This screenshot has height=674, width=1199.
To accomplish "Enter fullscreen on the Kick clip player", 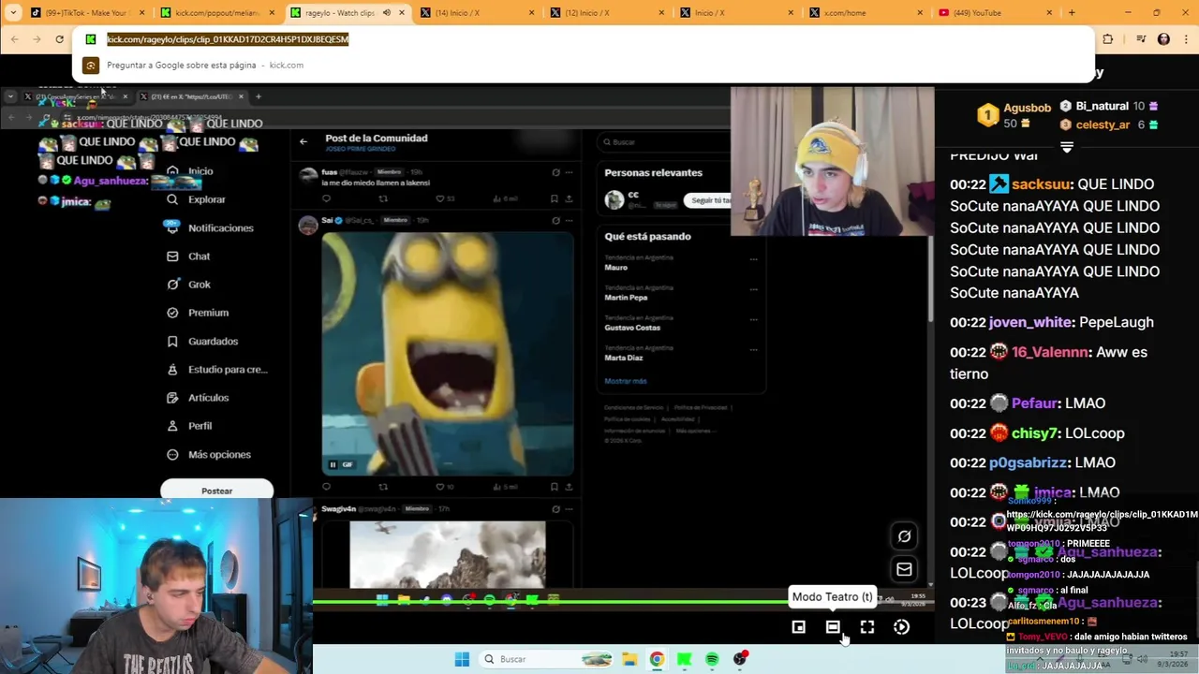I will coord(867,627).
